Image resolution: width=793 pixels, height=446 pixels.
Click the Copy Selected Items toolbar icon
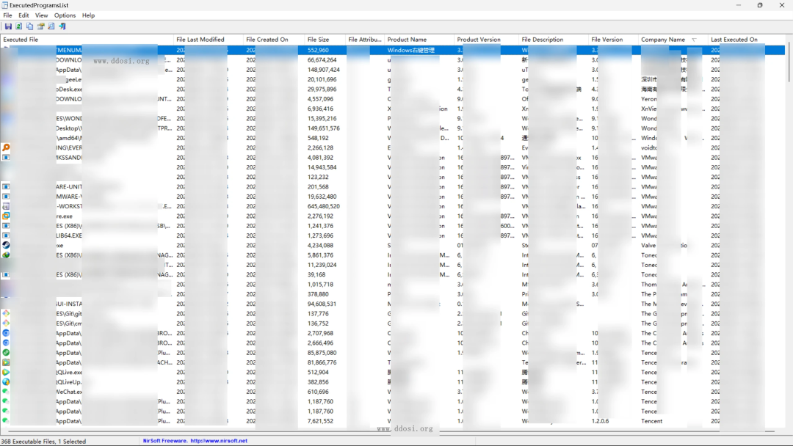coord(29,26)
